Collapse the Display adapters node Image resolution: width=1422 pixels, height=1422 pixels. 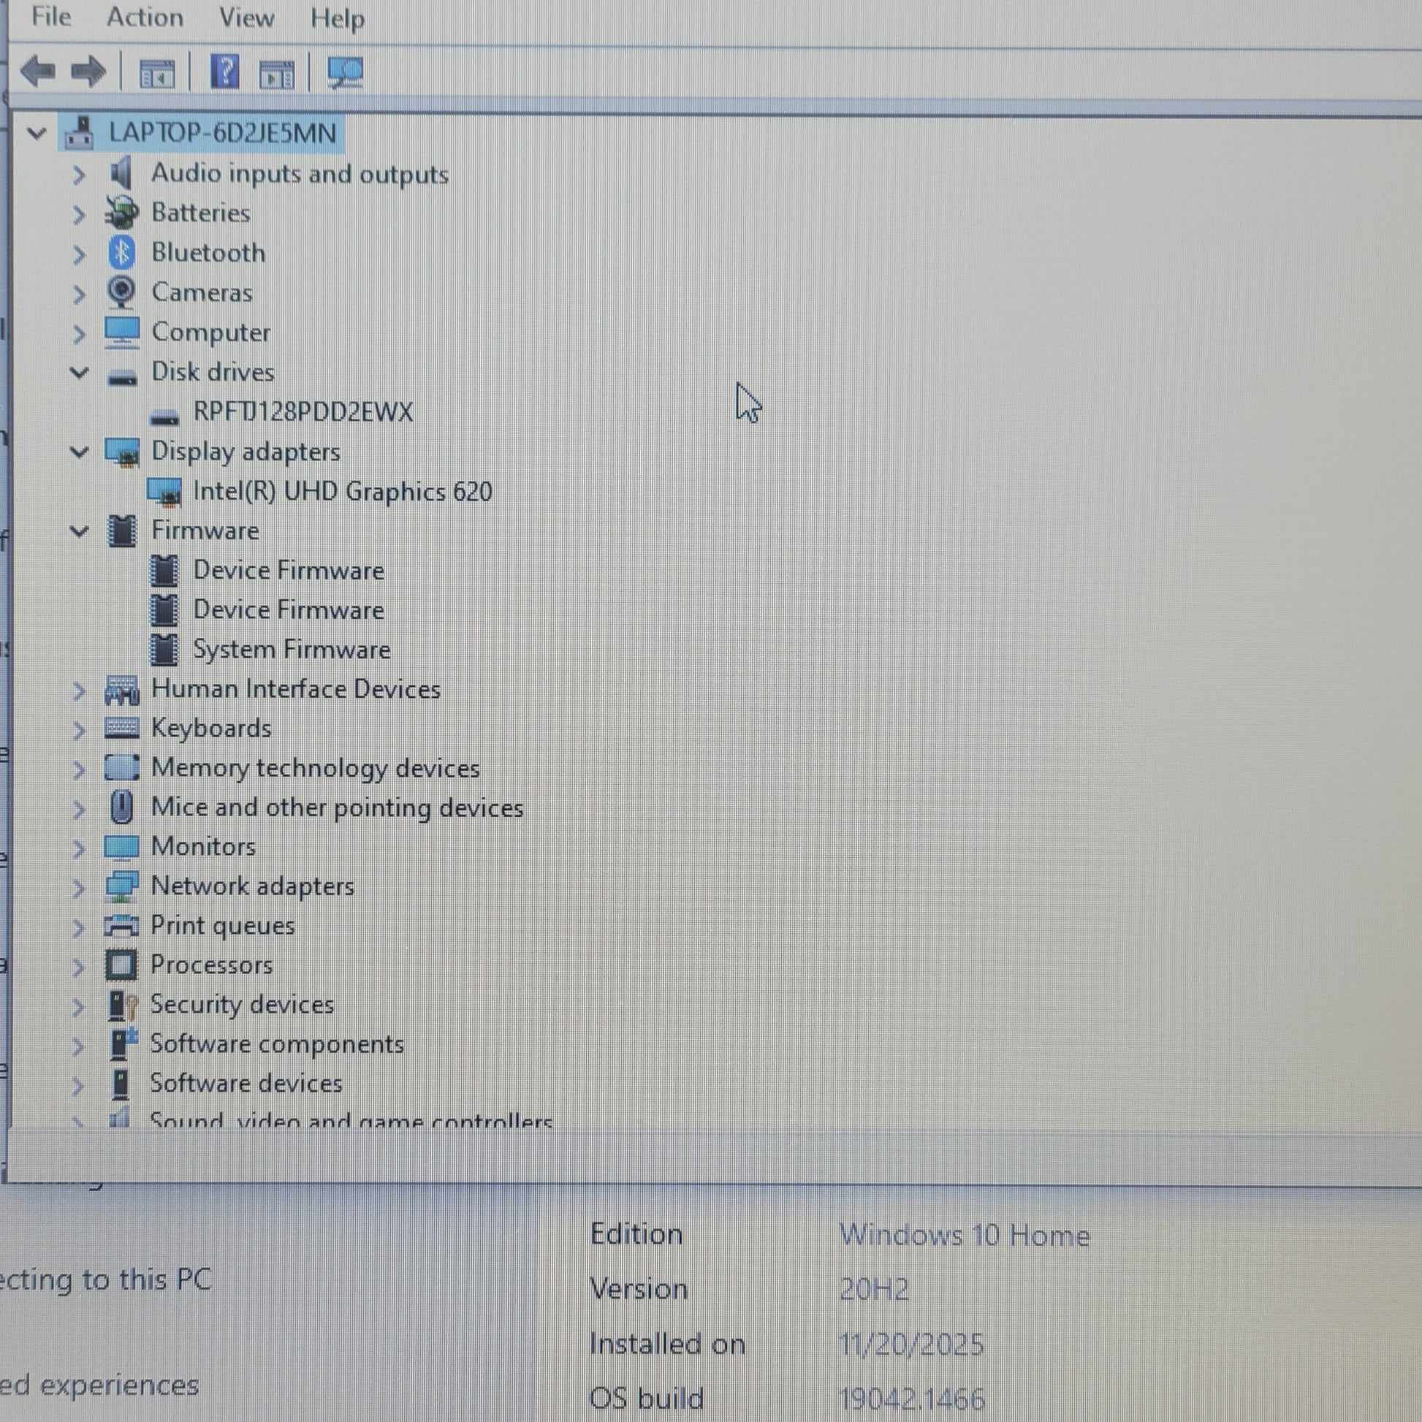(x=79, y=452)
